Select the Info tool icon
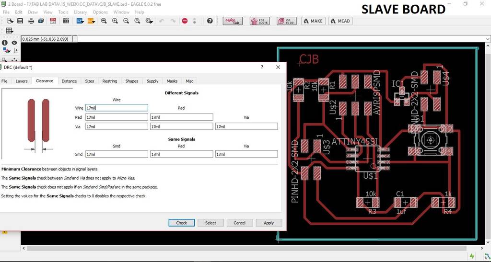Image resolution: width=491 pixels, height=262 pixels. pyautogui.click(x=5, y=43)
